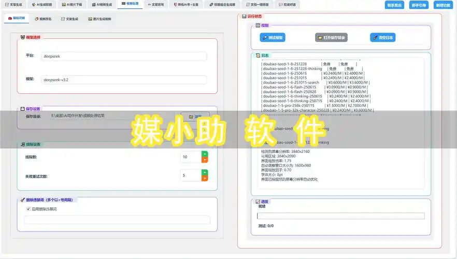Open the 平台 combo box showing deepseek
Viewport: 457px width, 259px height.
(124, 56)
